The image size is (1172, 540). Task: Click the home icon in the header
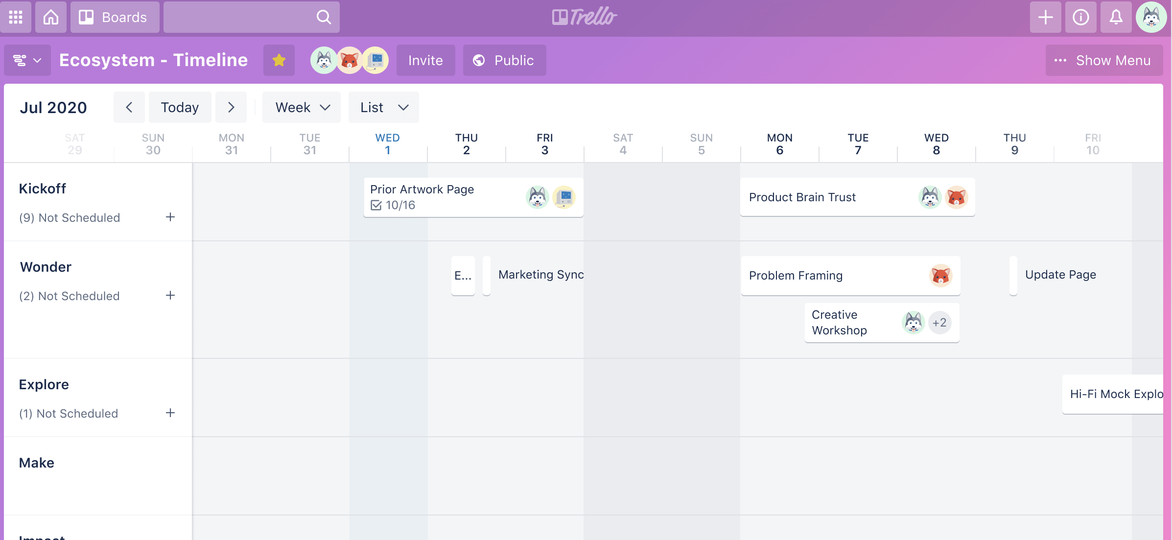coord(50,17)
